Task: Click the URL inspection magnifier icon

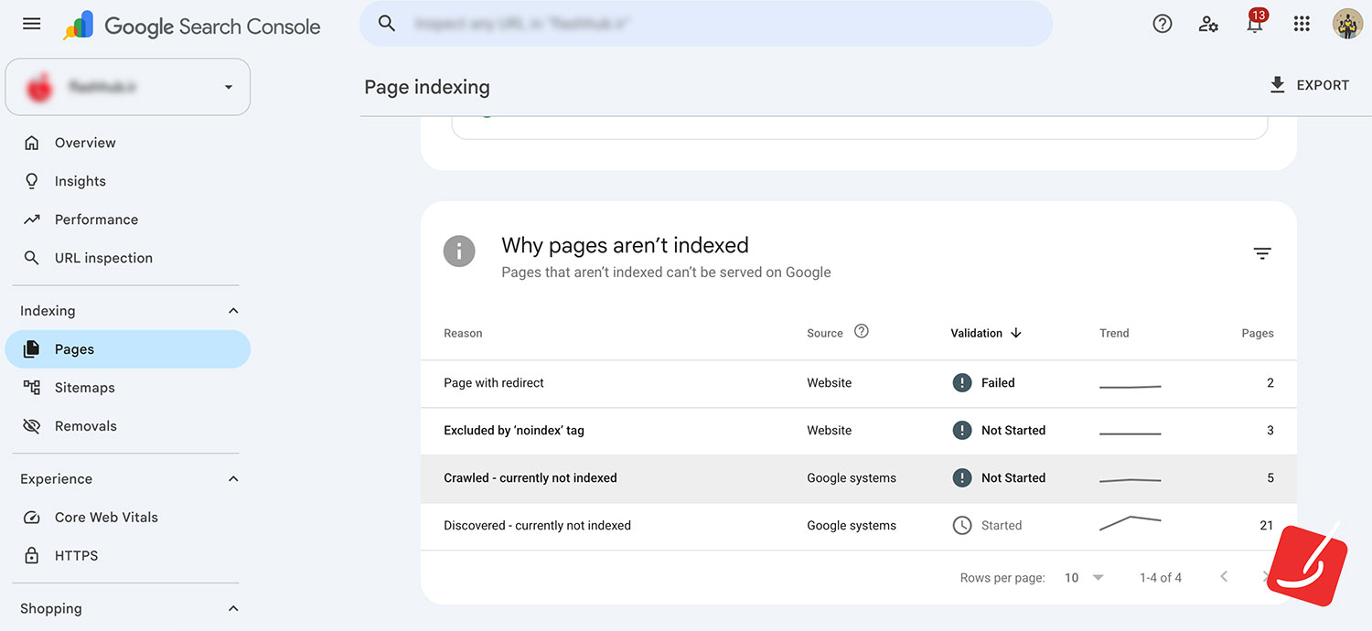Action: 32,258
